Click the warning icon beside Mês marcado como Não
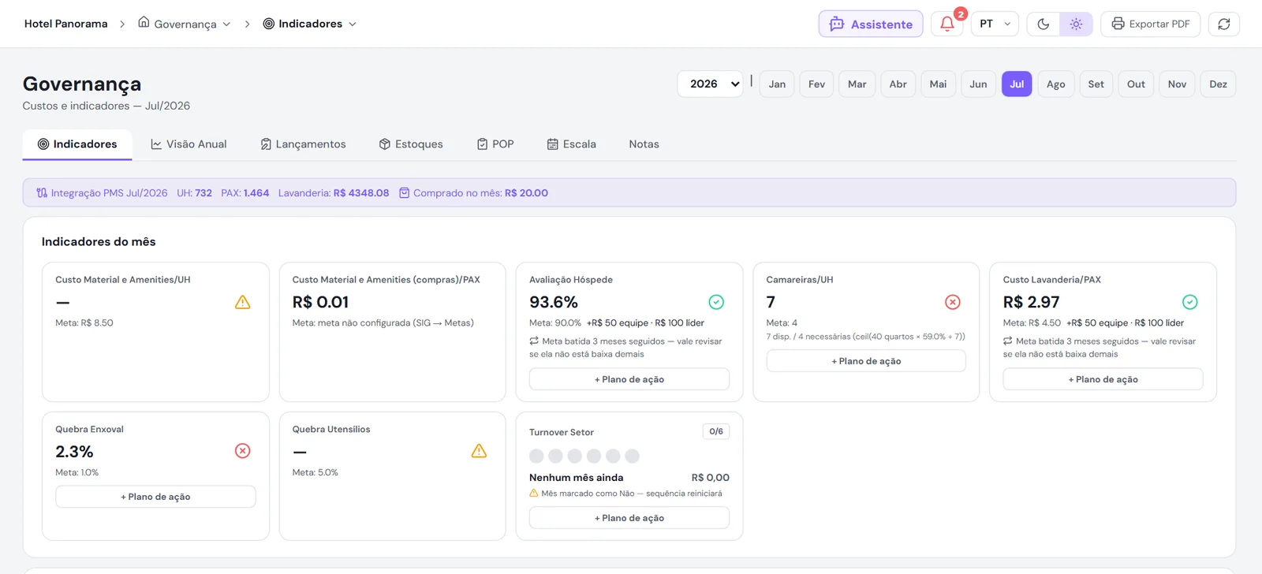Image resolution: width=1262 pixels, height=574 pixels. (534, 493)
